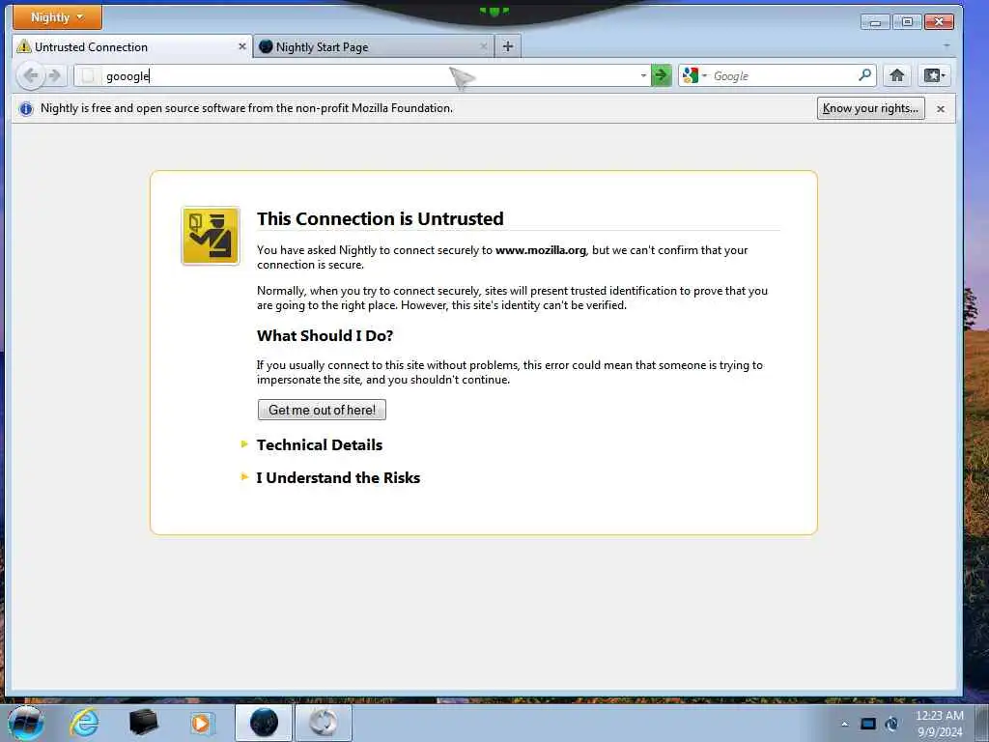
Task: Show hidden system tray icons
Action: coord(844,724)
